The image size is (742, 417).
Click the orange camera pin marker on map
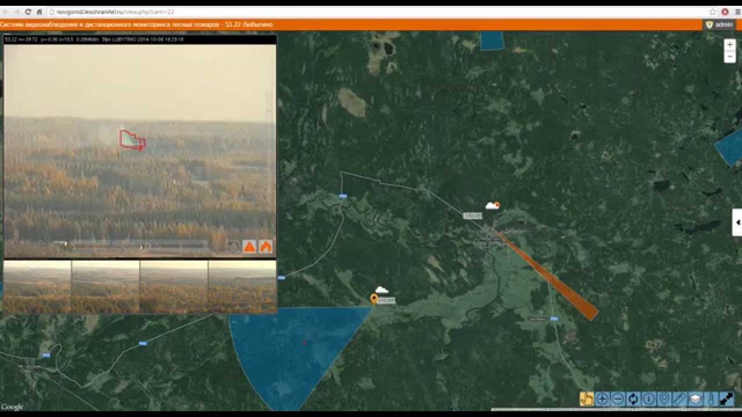(374, 299)
